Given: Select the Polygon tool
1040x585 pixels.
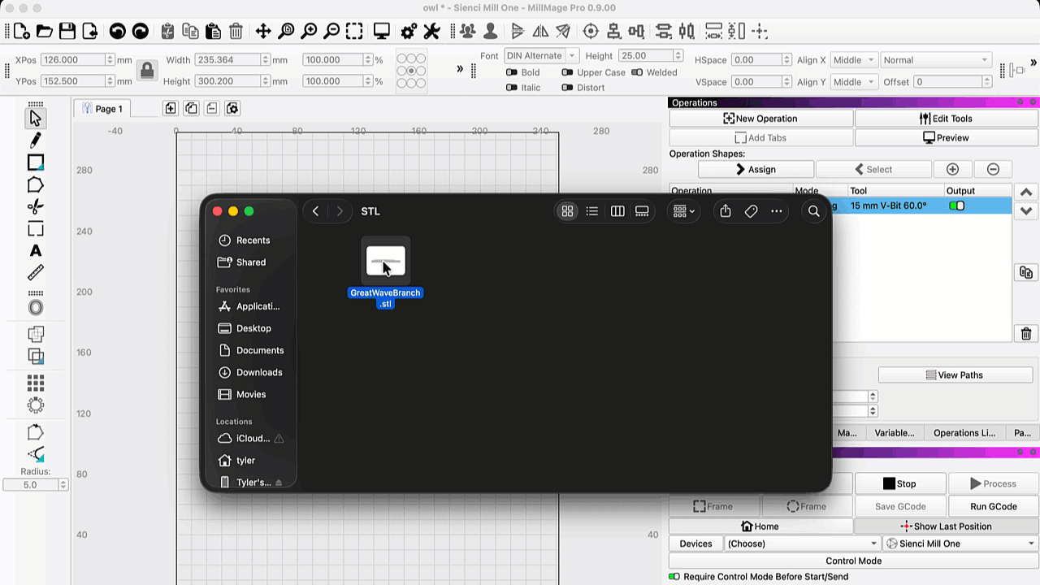Looking at the screenshot, I should click(x=36, y=185).
